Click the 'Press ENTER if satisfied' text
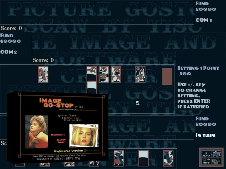226x169 pixels. [x=194, y=104]
